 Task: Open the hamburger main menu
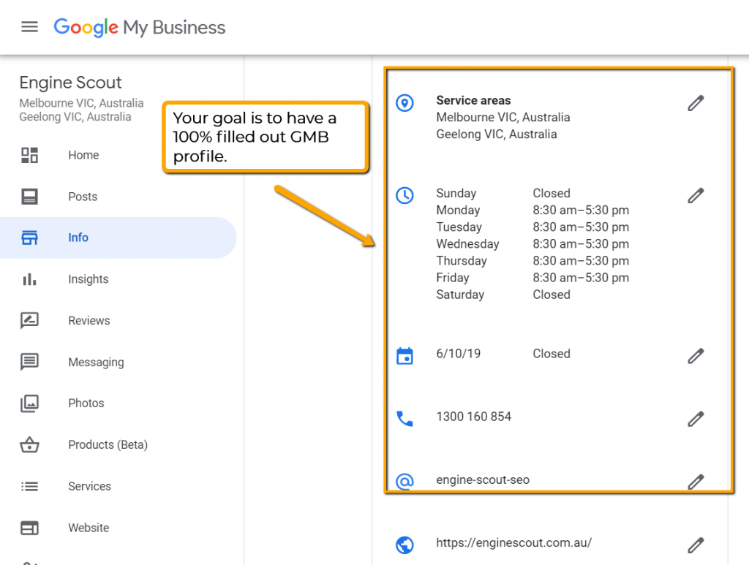pos(29,27)
